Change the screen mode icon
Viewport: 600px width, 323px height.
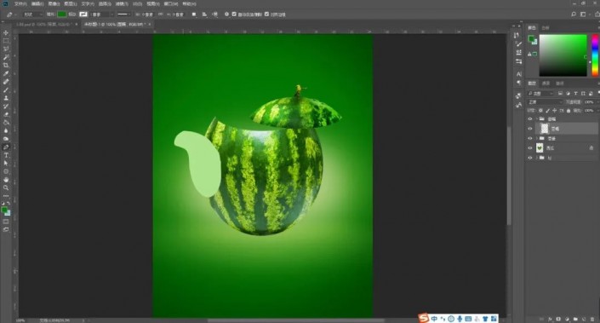[x=6, y=229]
